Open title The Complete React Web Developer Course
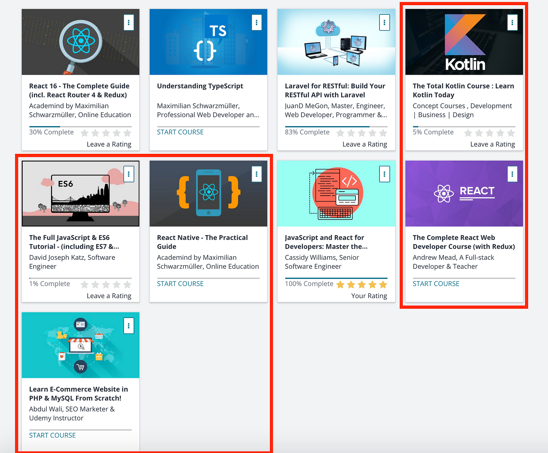Image resolution: width=548 pixels, height=453 pixels. coord(464,242)
